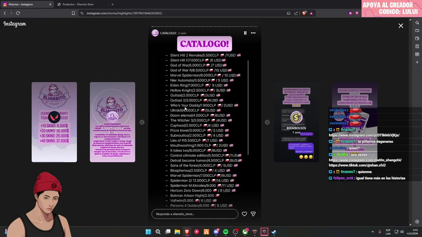Switch to 'Productos – Eliansito Store' tab
422x237 pixels.
[x=78, y=4]
